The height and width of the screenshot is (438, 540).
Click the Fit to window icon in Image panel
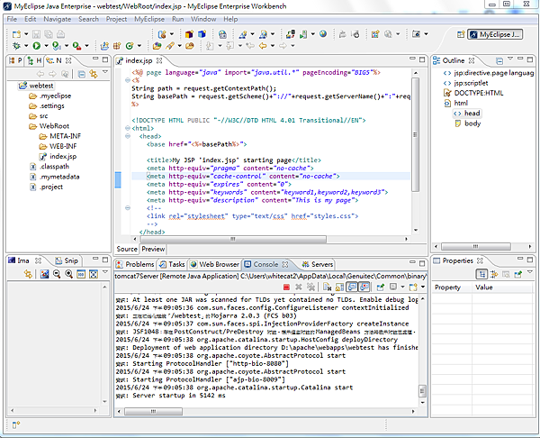point(94,274)
